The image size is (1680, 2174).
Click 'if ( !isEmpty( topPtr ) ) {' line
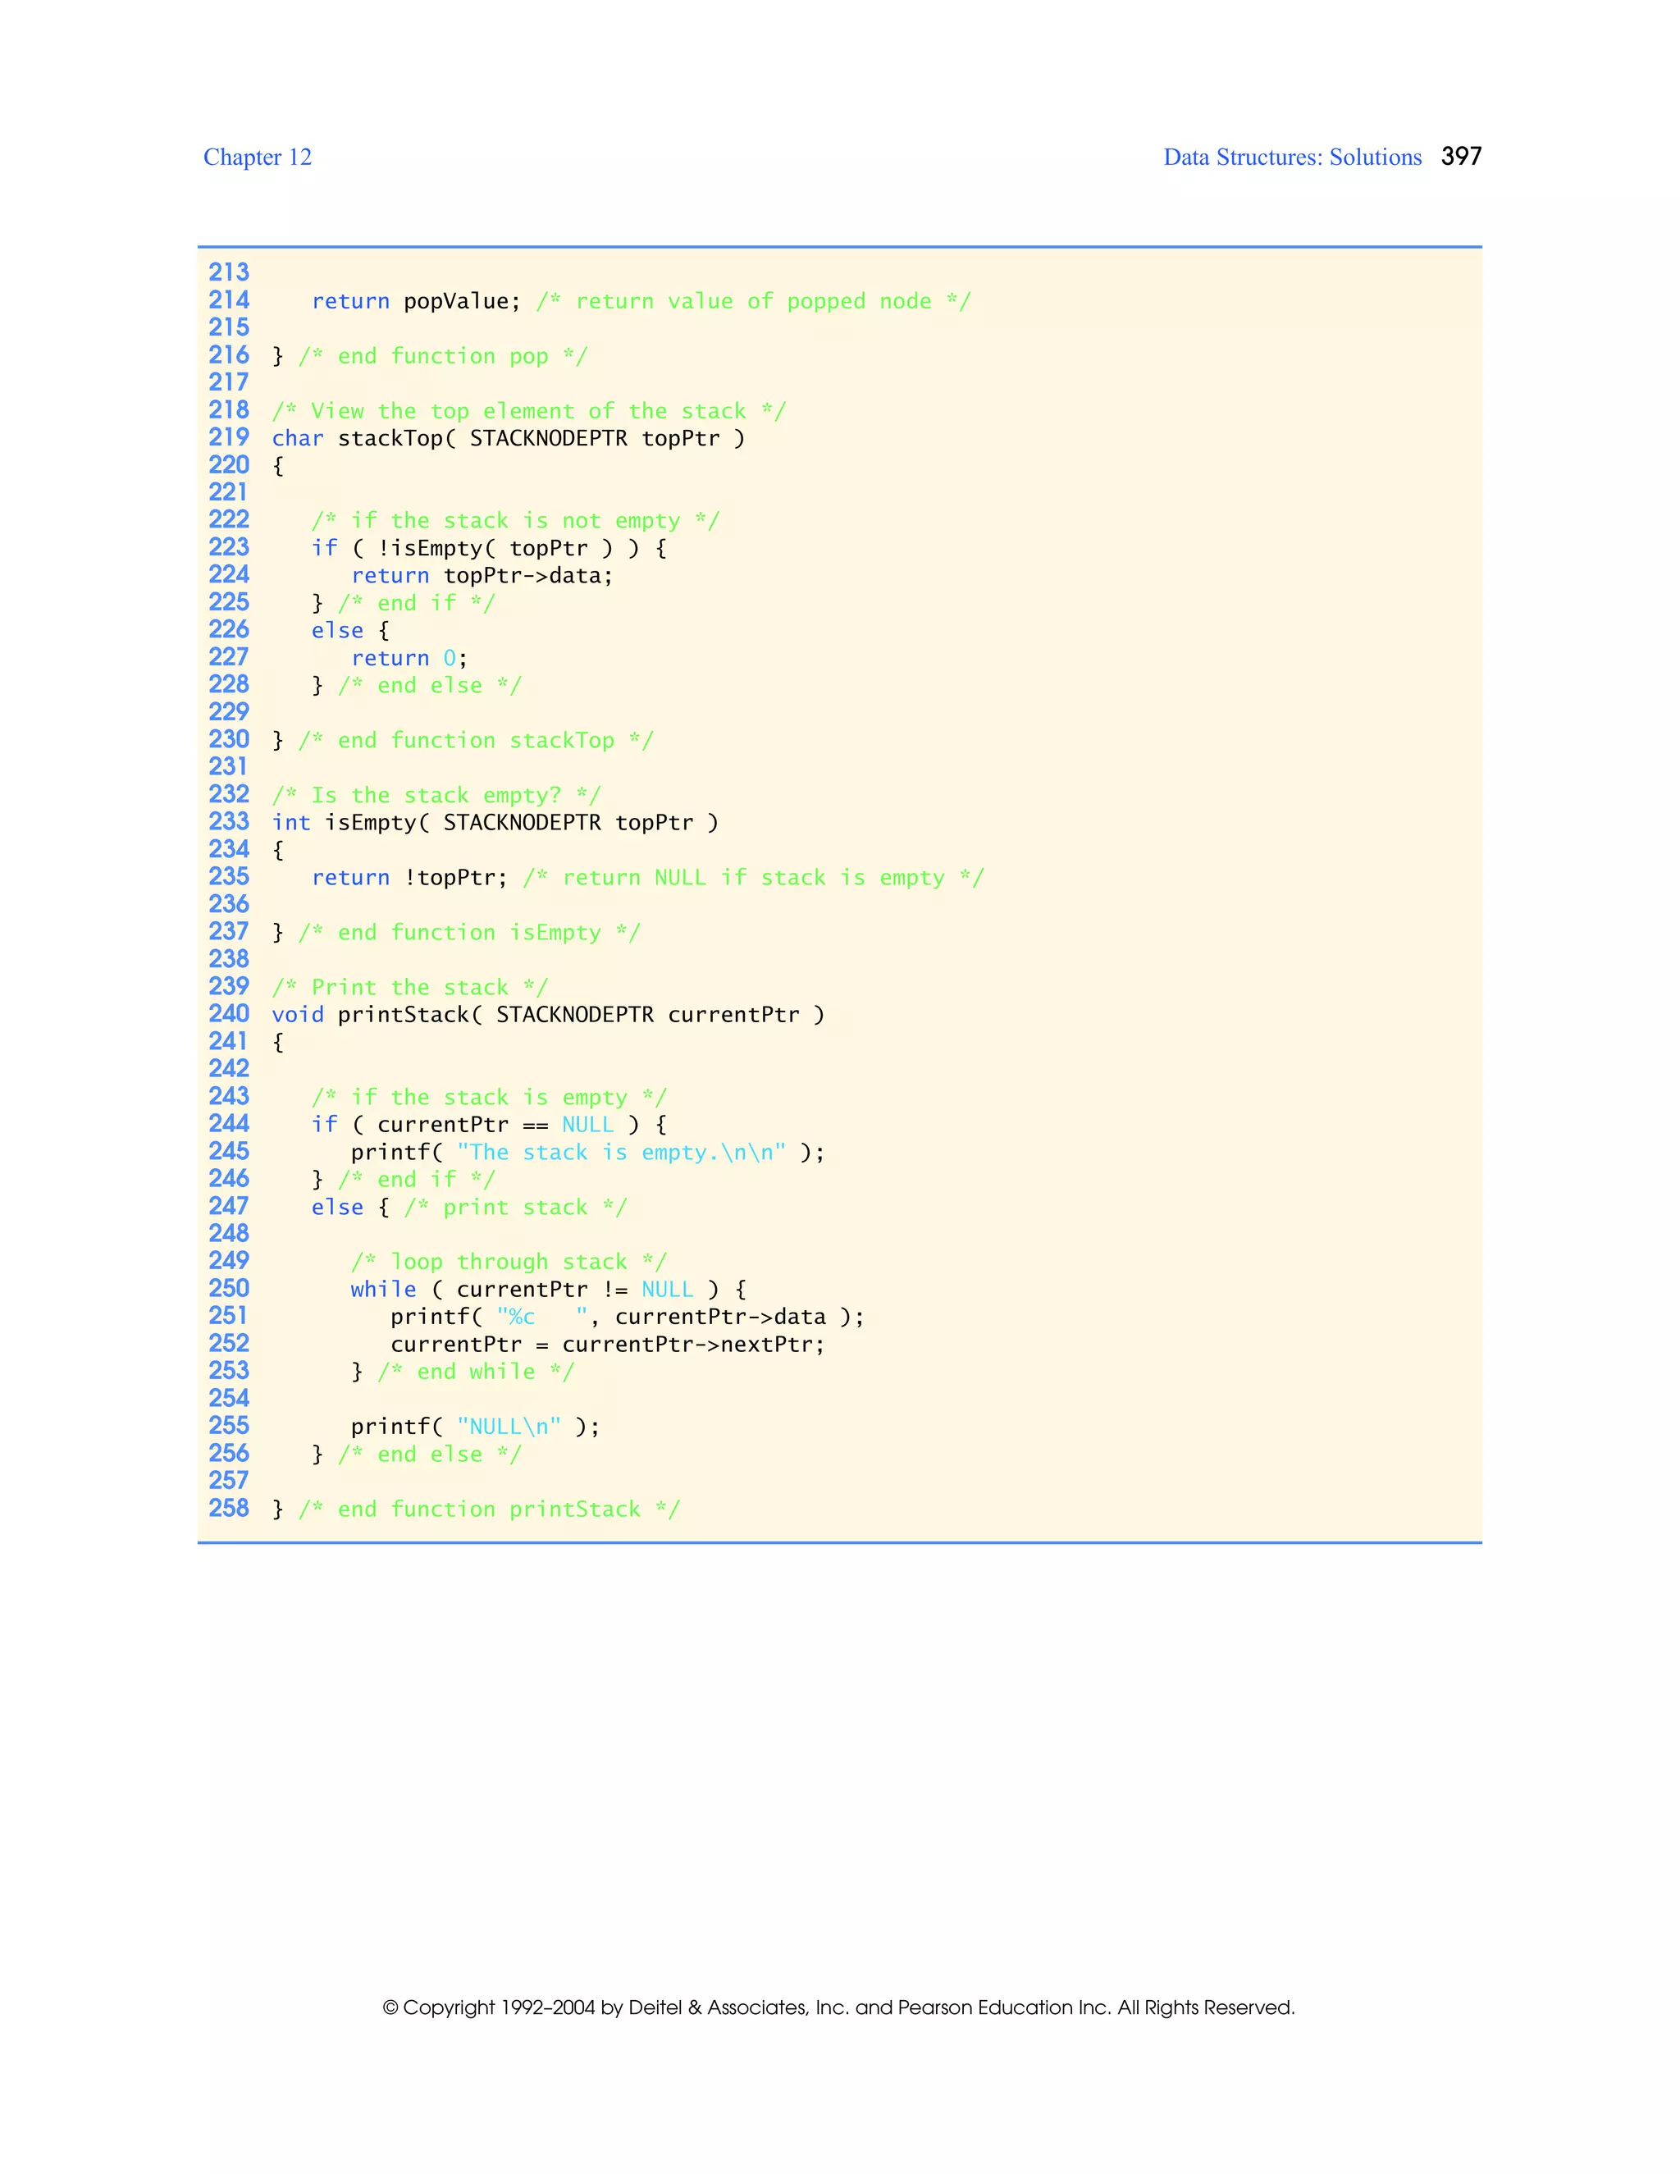[x=489, y=547]
